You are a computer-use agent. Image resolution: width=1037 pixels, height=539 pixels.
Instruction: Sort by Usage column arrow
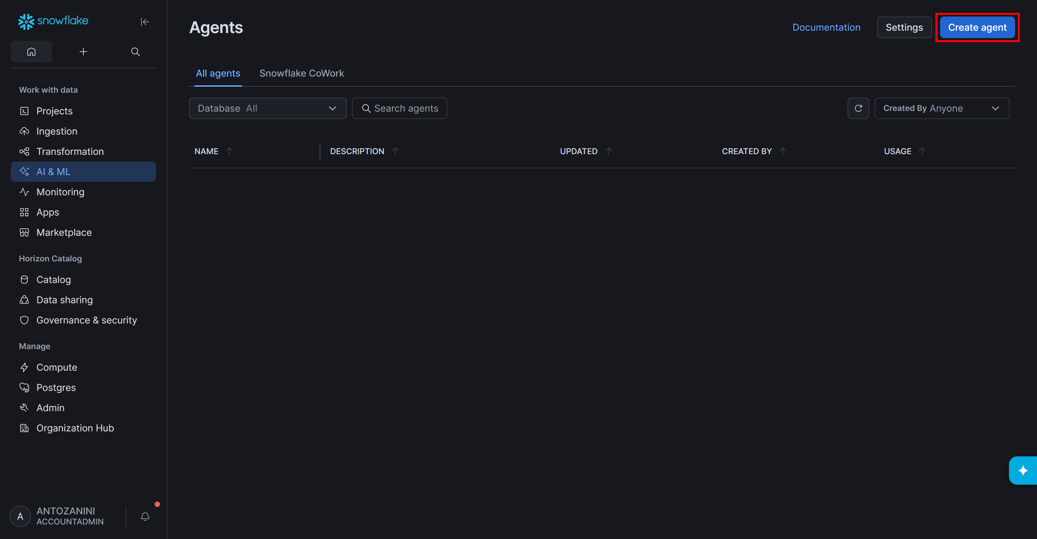pos(922,151)
